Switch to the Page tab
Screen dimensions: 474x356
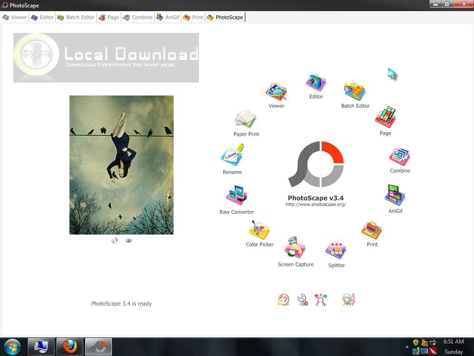pos(109,17)
